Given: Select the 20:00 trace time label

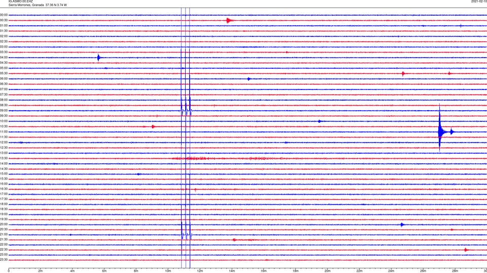Looking at the screenshot, I should coord(4,224).
